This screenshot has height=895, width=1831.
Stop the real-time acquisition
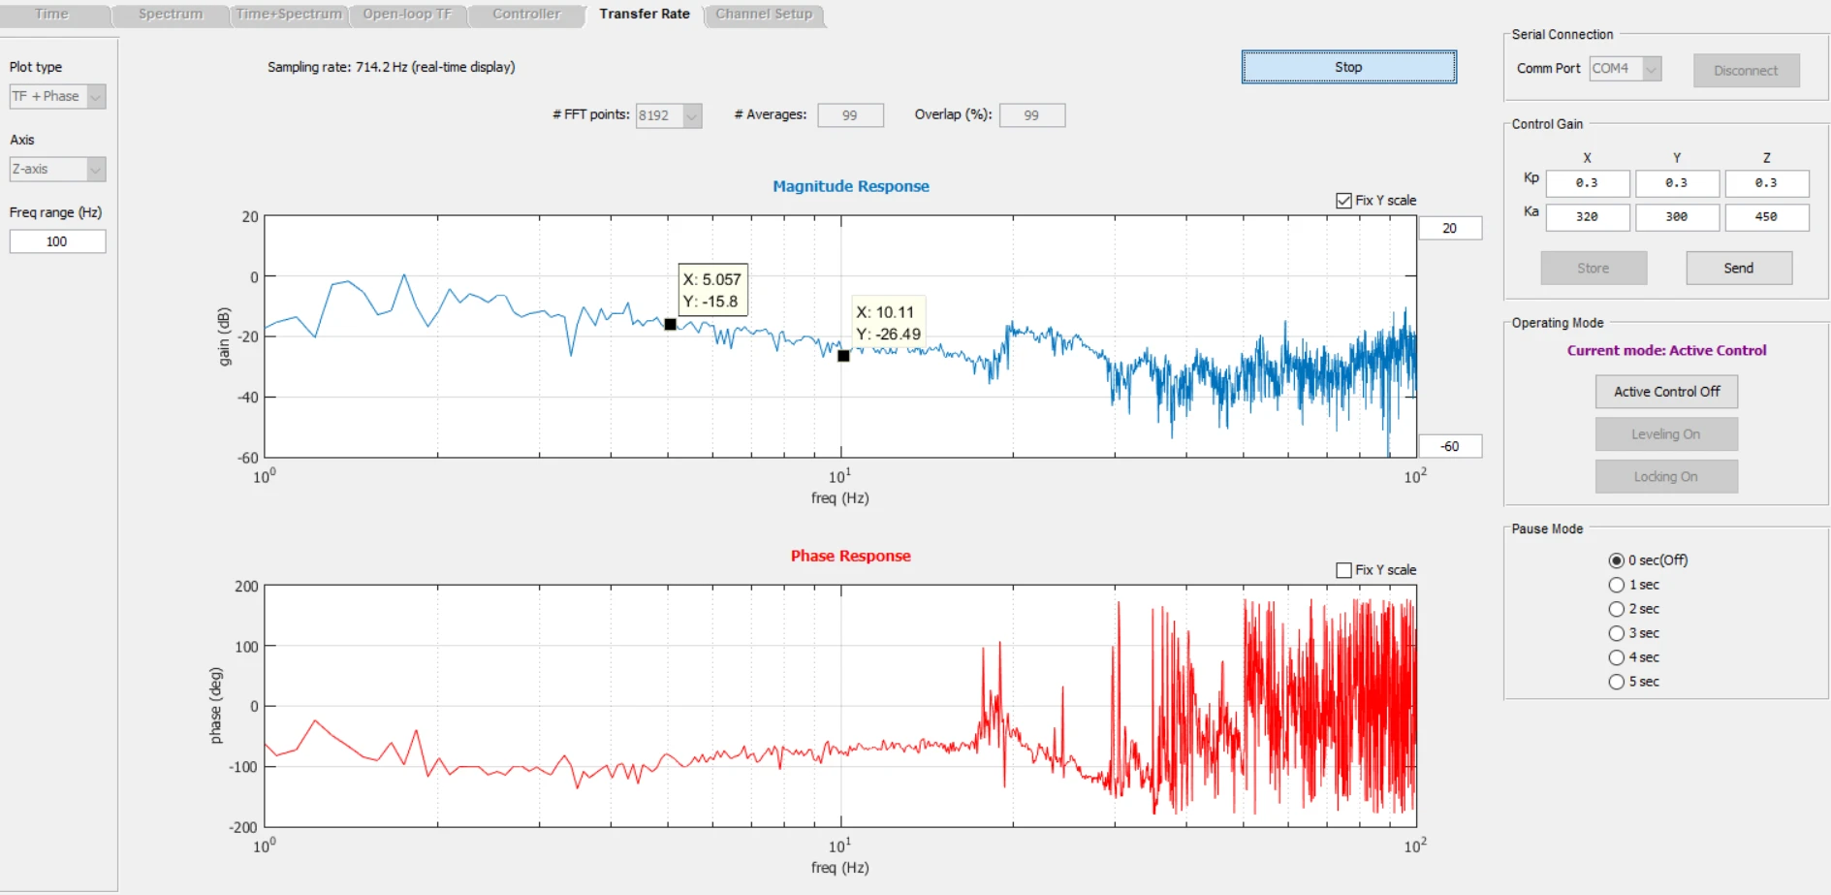click(1348, 67)
